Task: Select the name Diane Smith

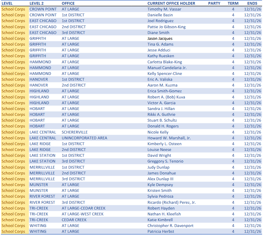Action: (x=158, y=33)
